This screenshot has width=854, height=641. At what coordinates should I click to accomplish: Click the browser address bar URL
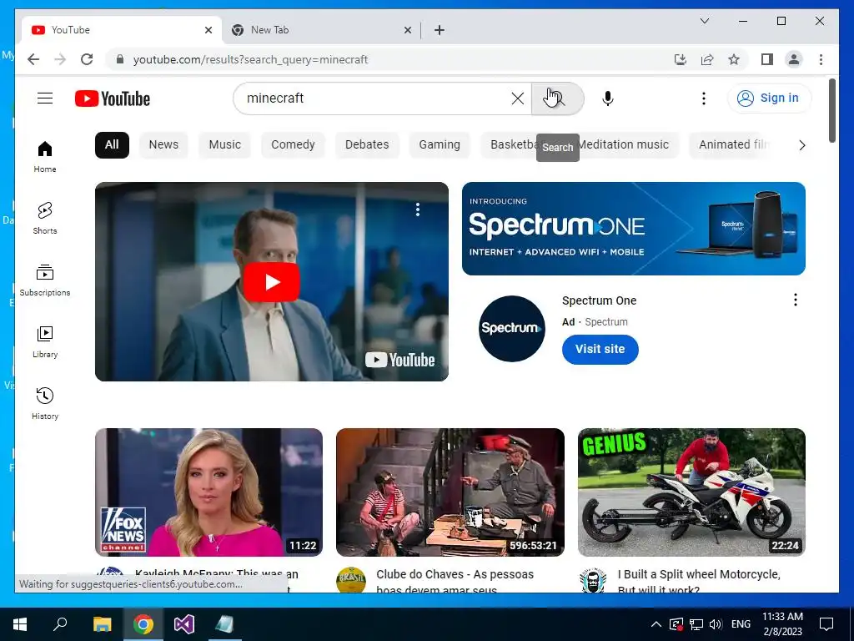pos(250,59)
